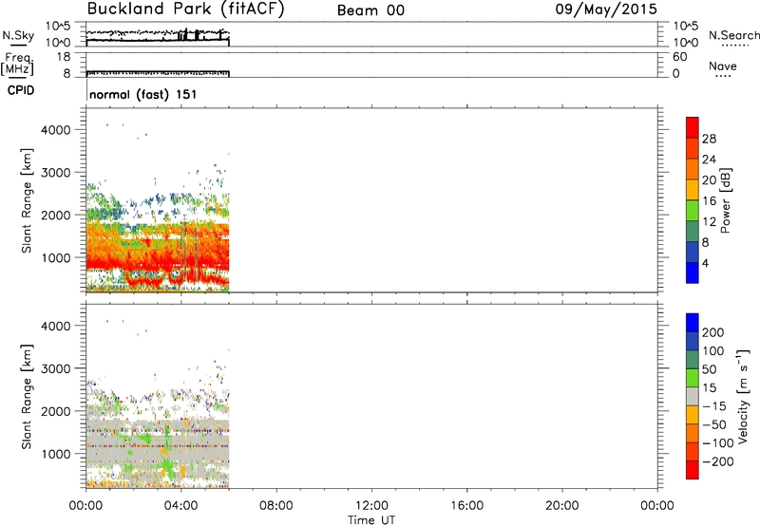760x526 pixels.
Task: Click the 'CPID' label
Action: coord(21,90)
